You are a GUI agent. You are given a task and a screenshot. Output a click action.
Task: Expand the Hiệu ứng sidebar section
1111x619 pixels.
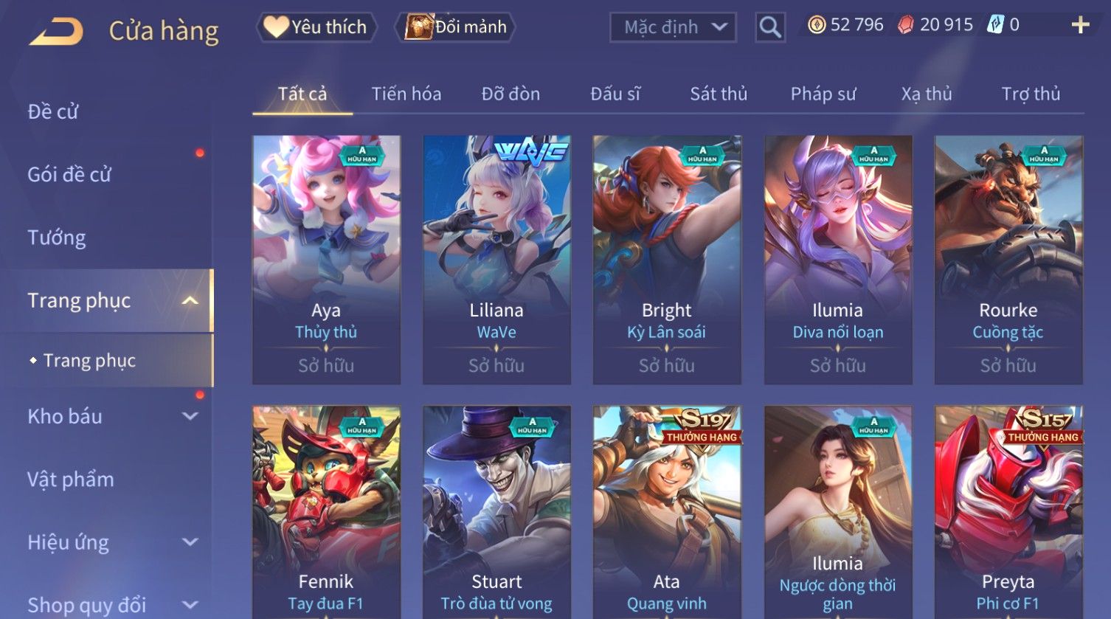click(190, 542)
